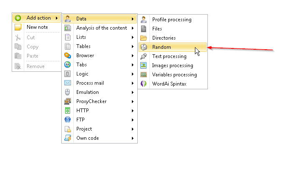
Task: Choose New note from the context menu
Action: (x=37, y=27)
